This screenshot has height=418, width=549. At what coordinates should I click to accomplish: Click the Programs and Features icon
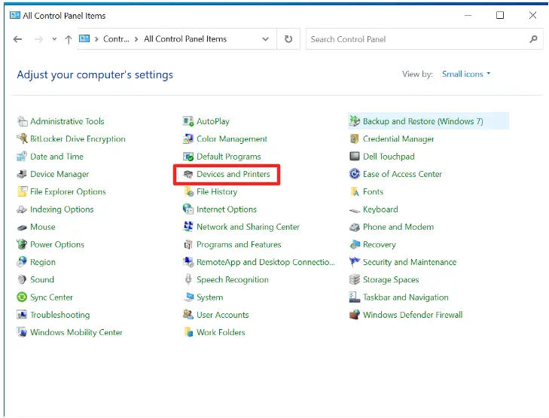[188, 244]
